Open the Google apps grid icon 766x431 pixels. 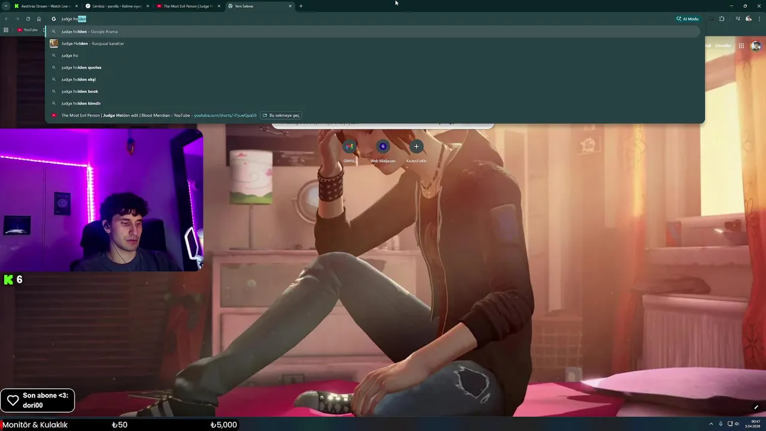[x=741, y=45]
